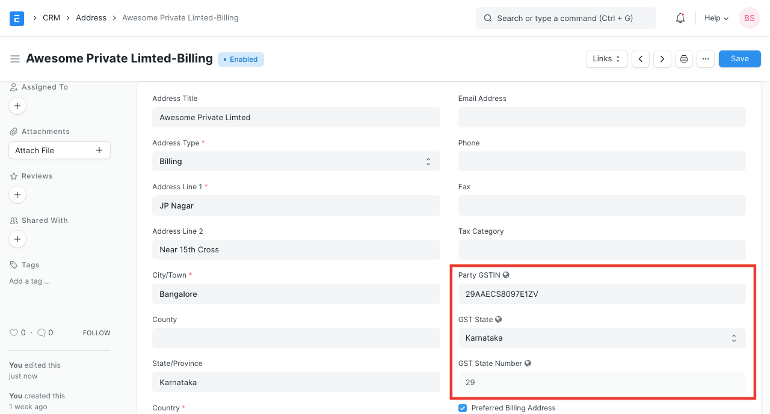
Task: Like this document with heart icon
Action: (x=14, y=332)
